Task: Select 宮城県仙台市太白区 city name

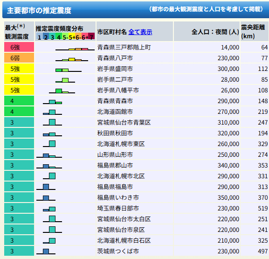Action: pos(124,219)
